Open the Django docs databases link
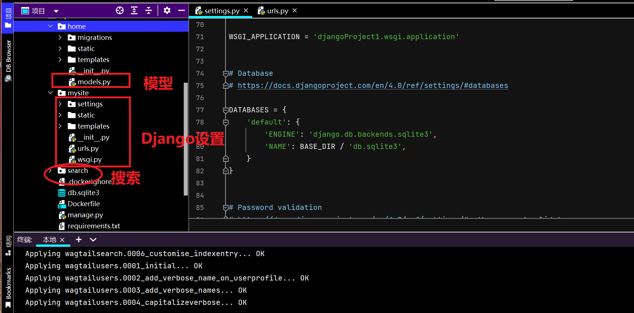Viewport: 634px width, 313px height. (x=373, y=85)
